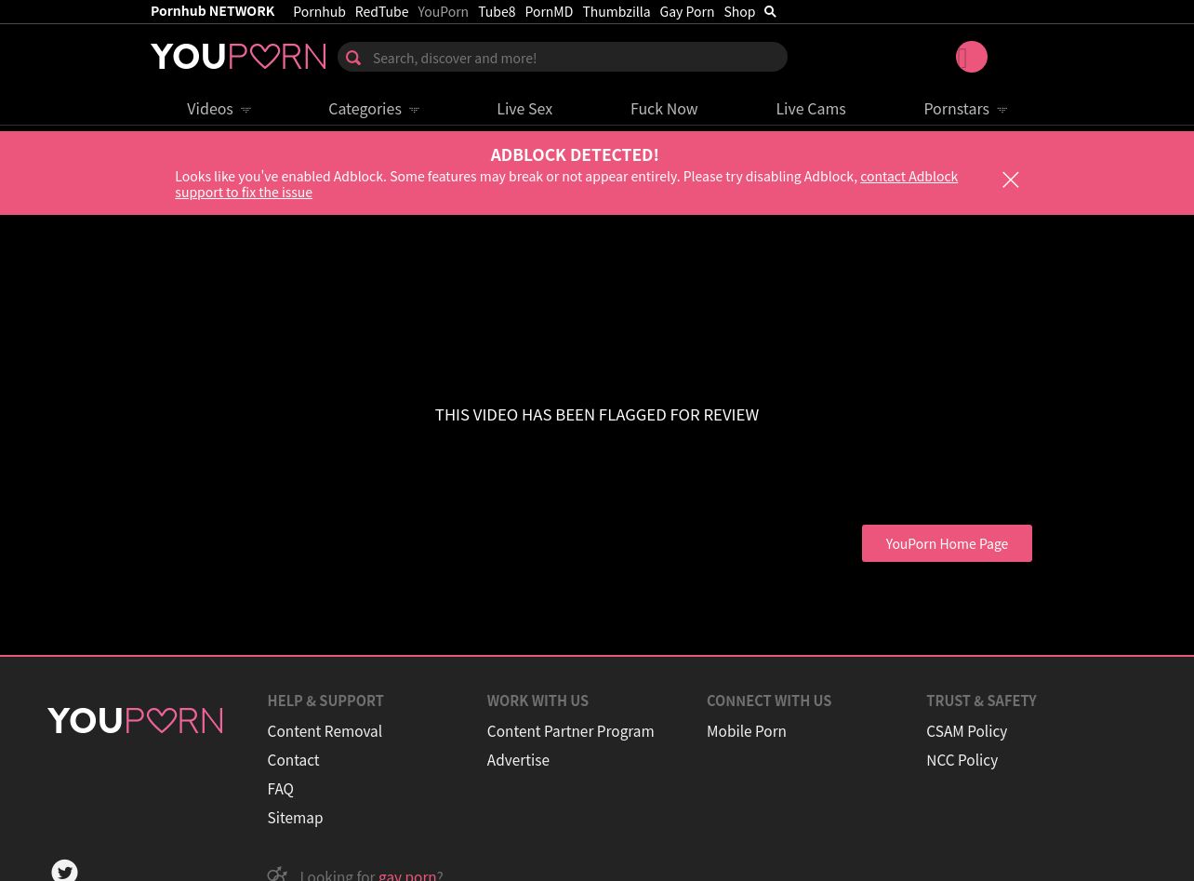This screenshot has height=881, width=1194.
Task: Go to RedTube in the network bar
Action: (x=381, y=11)
